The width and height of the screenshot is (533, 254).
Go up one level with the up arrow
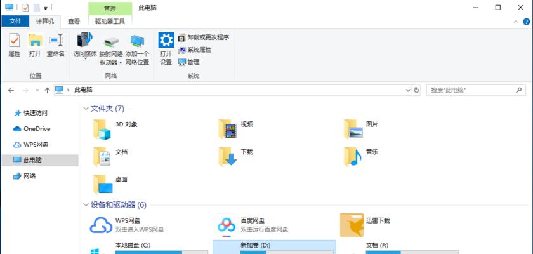tap(47, 90)
